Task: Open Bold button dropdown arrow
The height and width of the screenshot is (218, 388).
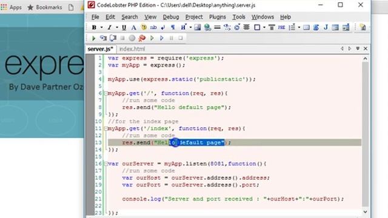Action: (x=101, y=27)
